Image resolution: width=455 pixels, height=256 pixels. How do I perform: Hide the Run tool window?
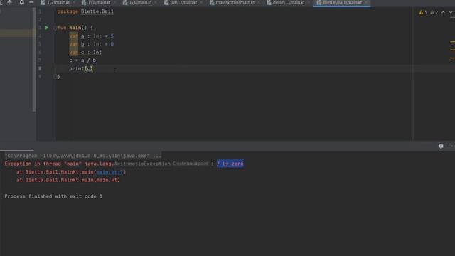pos(450,146)
